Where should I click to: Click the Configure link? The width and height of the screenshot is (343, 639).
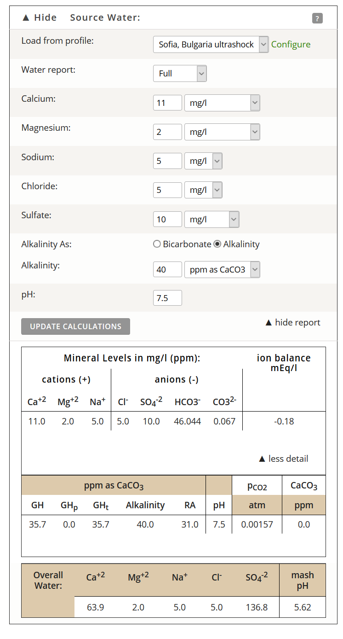pos(291,45)
